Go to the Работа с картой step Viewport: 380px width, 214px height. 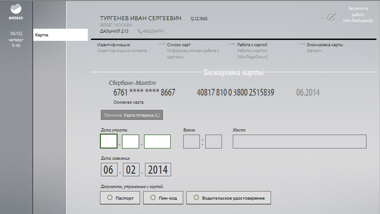[x=252, y=45]
